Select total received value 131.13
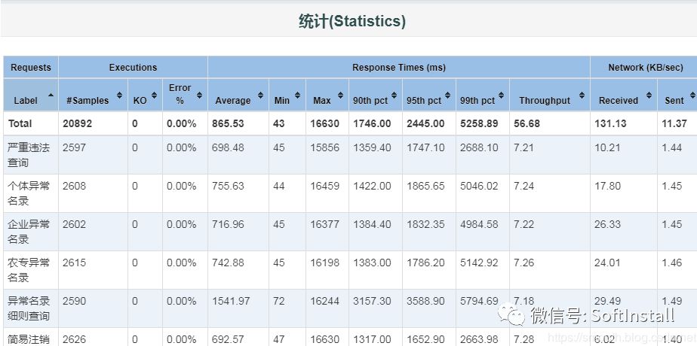 [x=610, y=123]
